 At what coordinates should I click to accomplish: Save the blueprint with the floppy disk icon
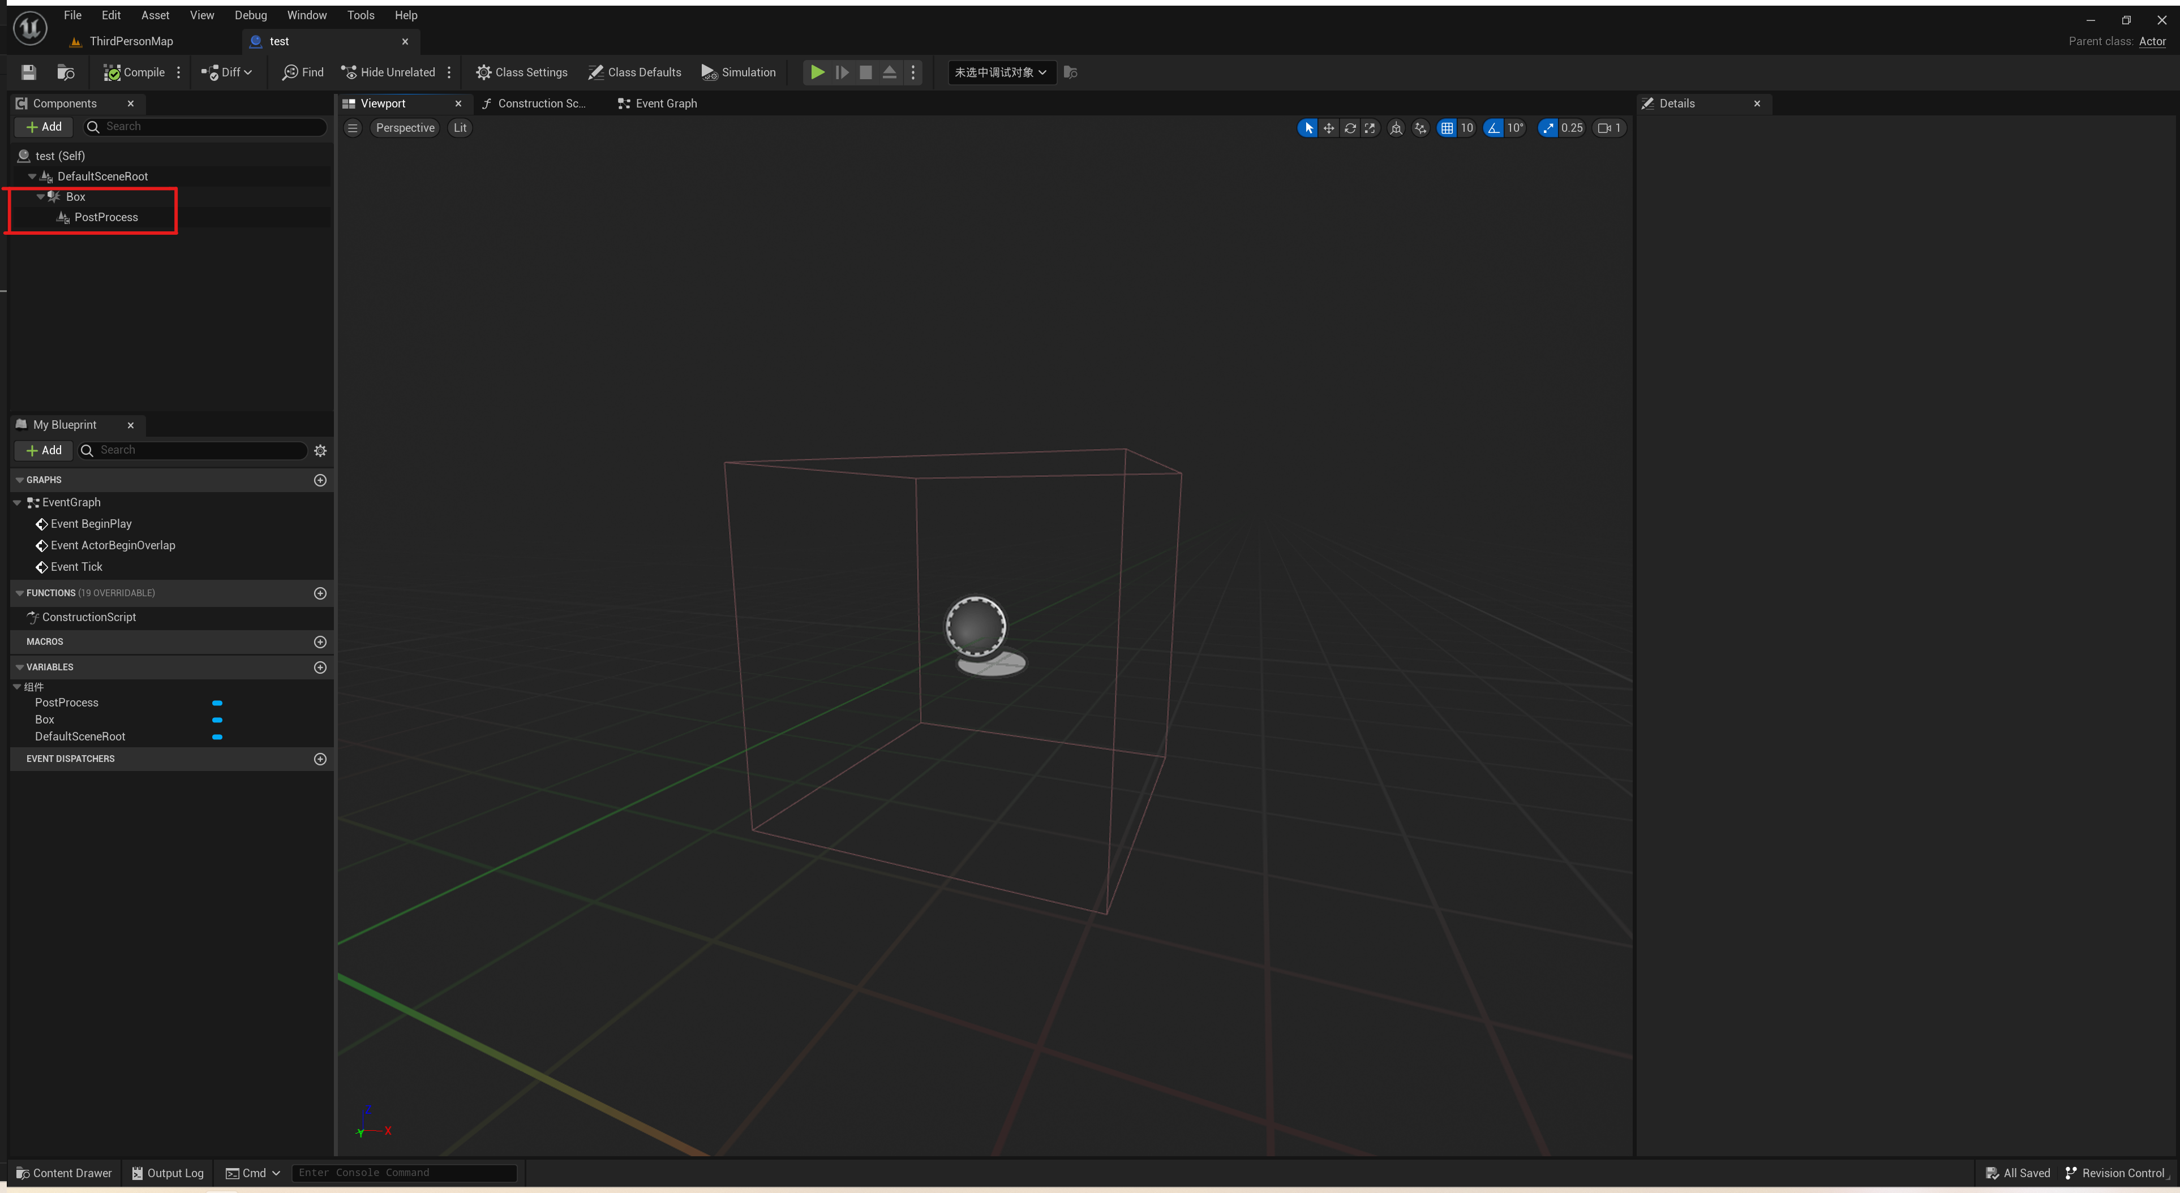click(29, 73)
